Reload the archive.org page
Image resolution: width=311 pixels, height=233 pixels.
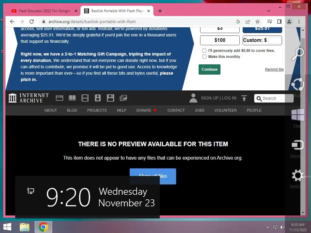coord(32,22)
